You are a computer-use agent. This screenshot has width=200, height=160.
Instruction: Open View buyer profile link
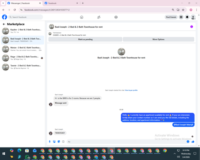click(x=131, y=90)
